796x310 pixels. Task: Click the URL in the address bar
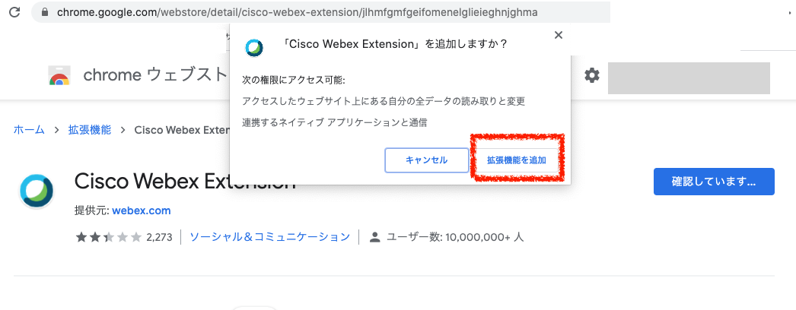coord(297,12)
